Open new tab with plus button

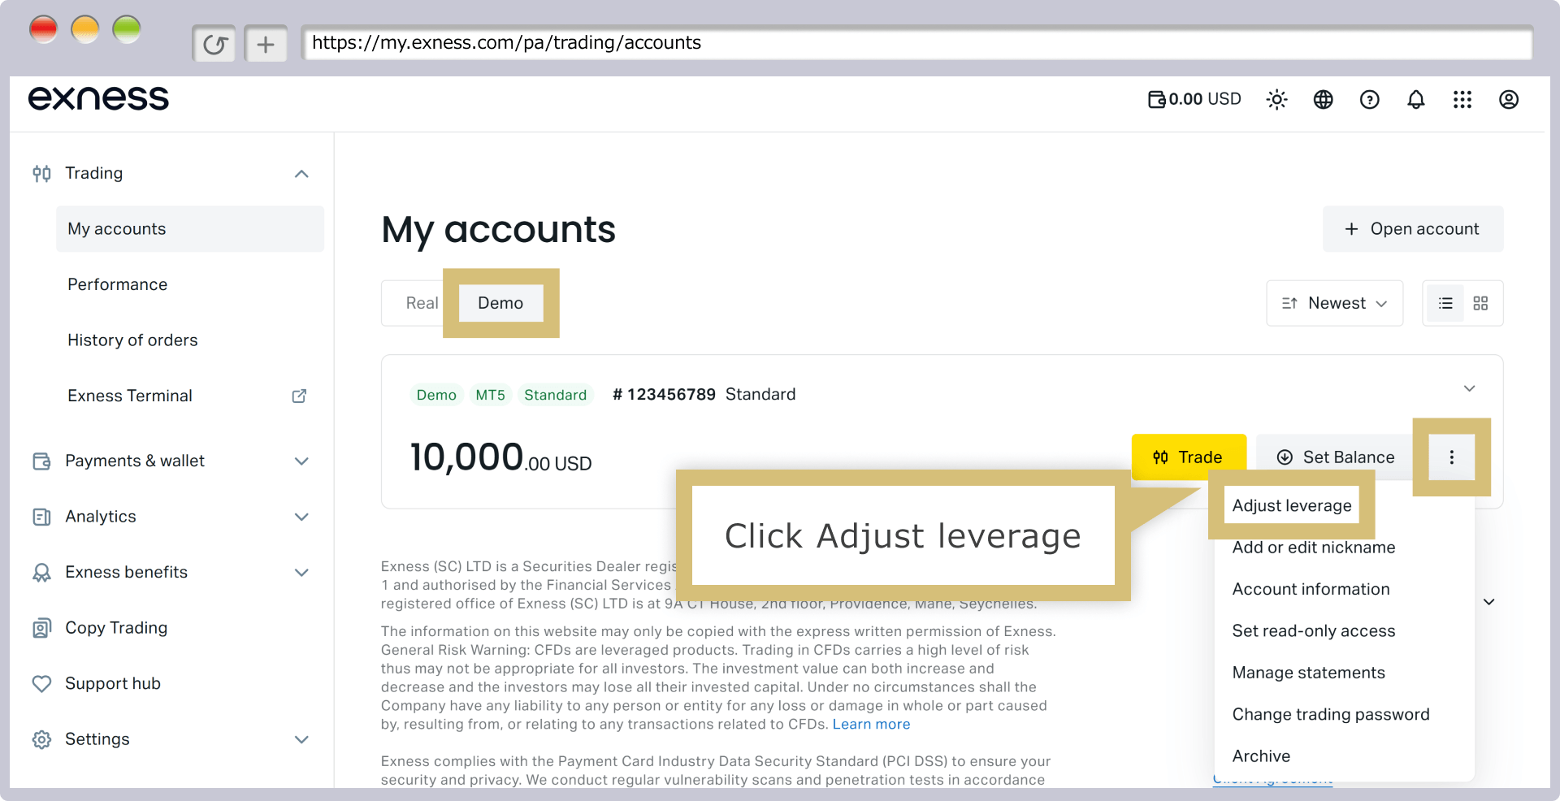pos(266,44)
